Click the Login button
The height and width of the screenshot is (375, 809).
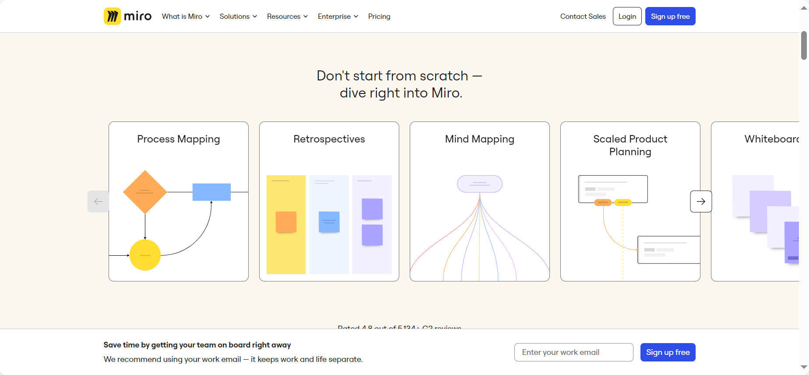coord(627,16)
